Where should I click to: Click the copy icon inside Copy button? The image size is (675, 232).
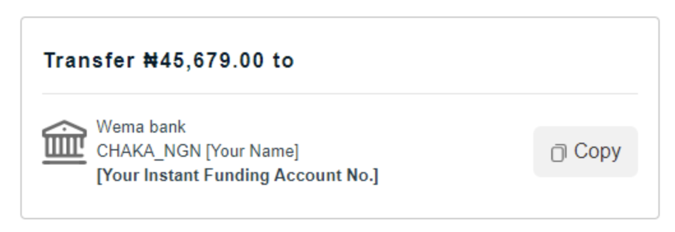coord(558,153)
